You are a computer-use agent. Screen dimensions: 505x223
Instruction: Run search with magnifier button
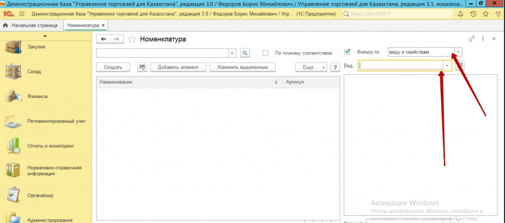[x=245, y=53]
